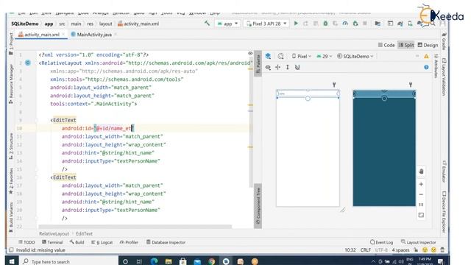Screen dimensions: 471x265
Task: Open the Component Tree side panel
Action: pos(258,206)
